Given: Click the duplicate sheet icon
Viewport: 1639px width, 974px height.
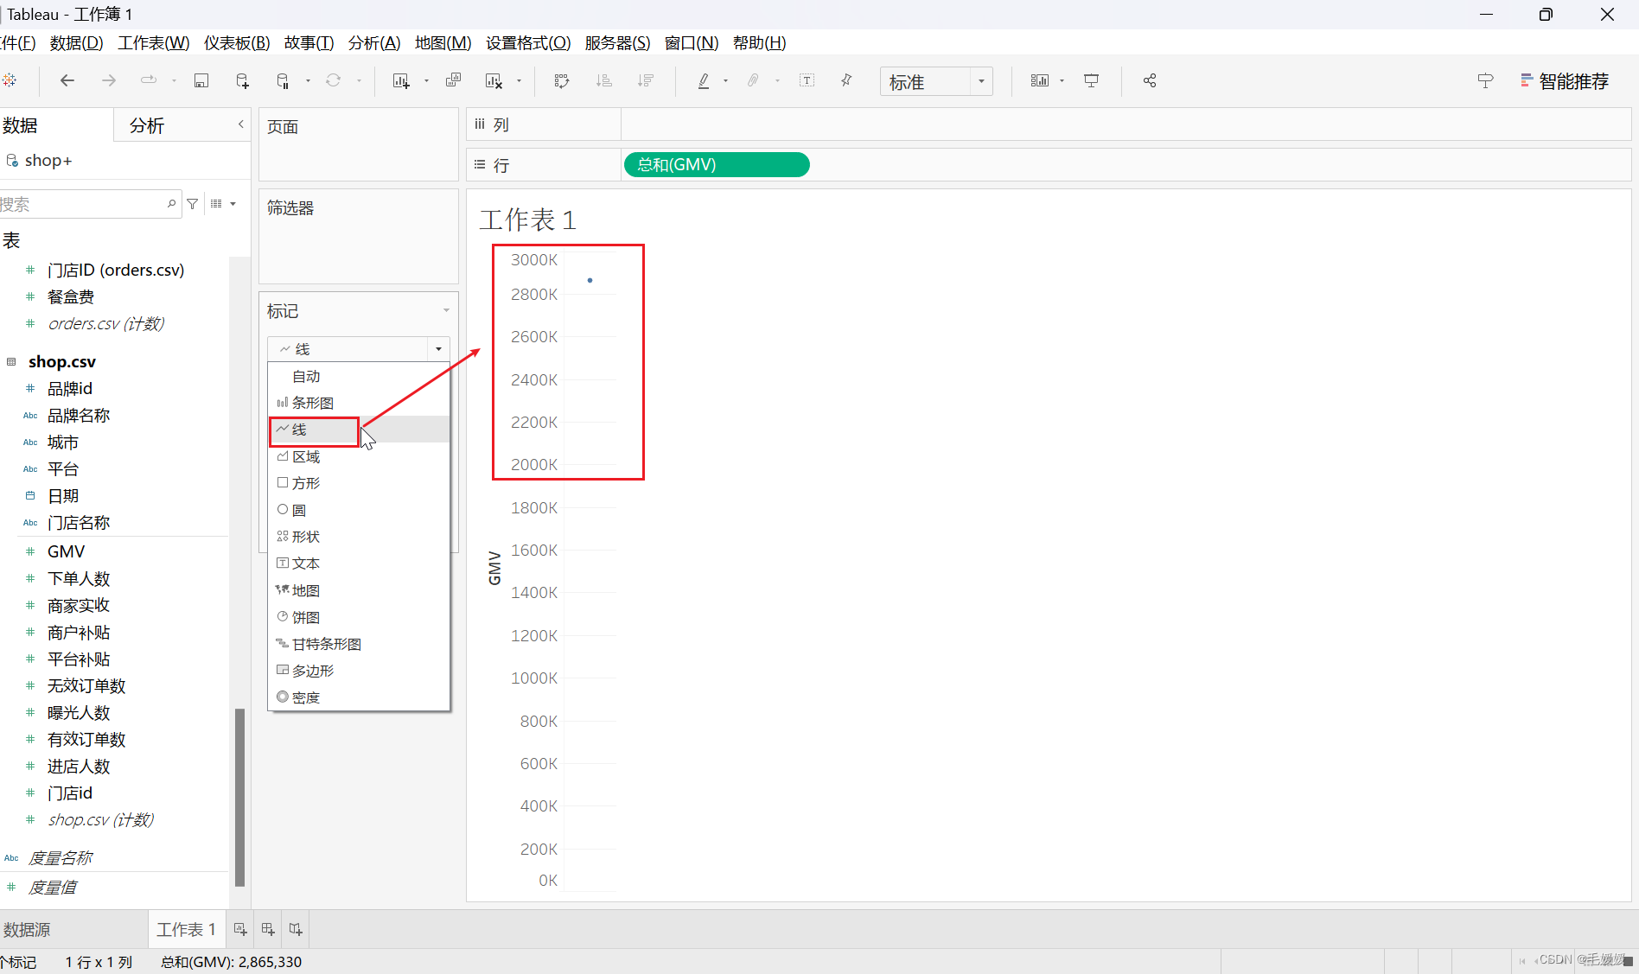Looking at the screenshot, I should (453, 80).
